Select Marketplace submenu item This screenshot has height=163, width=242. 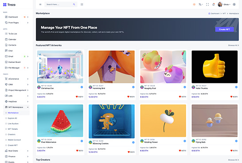coord(16,113)
